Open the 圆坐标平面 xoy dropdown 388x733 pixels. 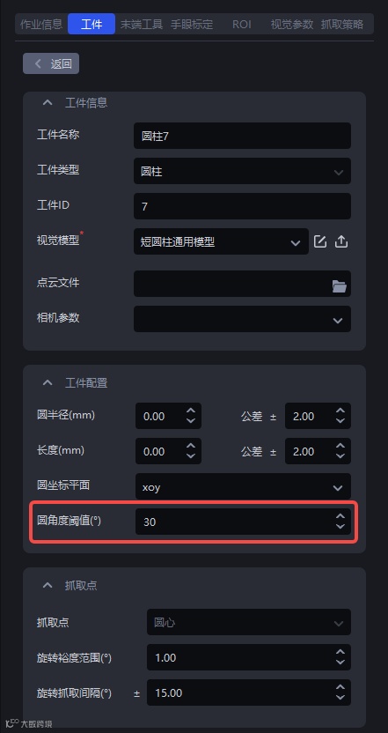pyautogui.click(x=243, y=486)
